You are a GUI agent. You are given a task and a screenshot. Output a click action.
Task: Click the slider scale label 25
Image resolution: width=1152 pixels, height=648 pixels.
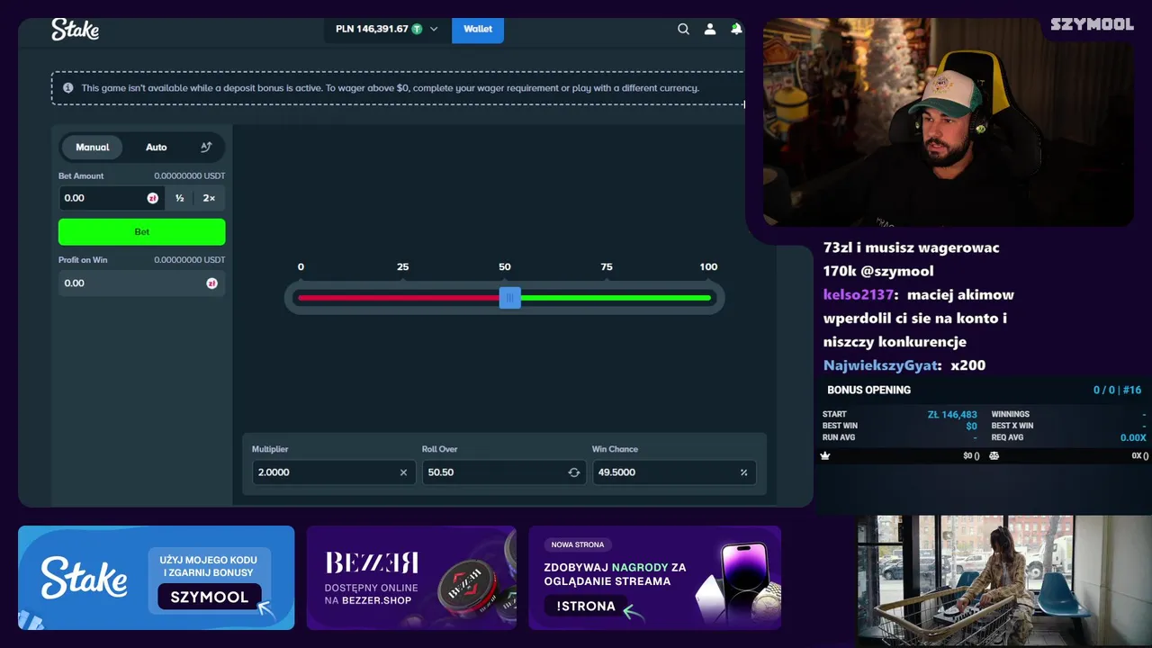[x=402, y=266]
